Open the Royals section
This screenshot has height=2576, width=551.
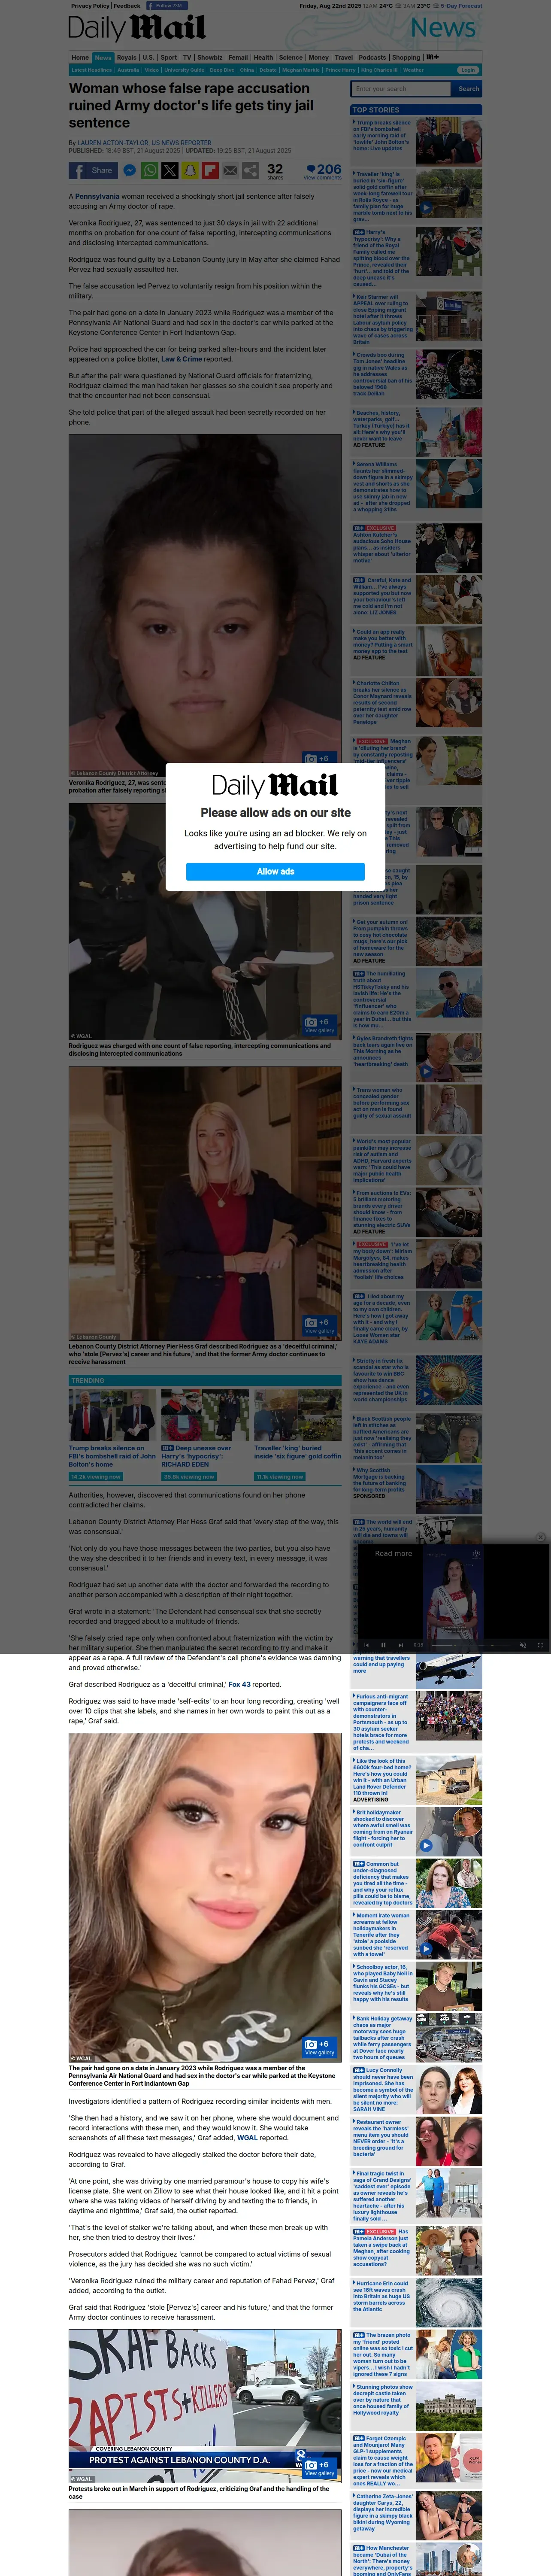pyautogui.click(x=126, y=57)
